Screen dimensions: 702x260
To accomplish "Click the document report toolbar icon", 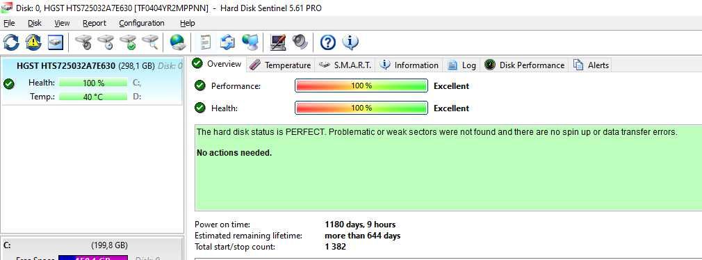I will [x=206, y=42].
